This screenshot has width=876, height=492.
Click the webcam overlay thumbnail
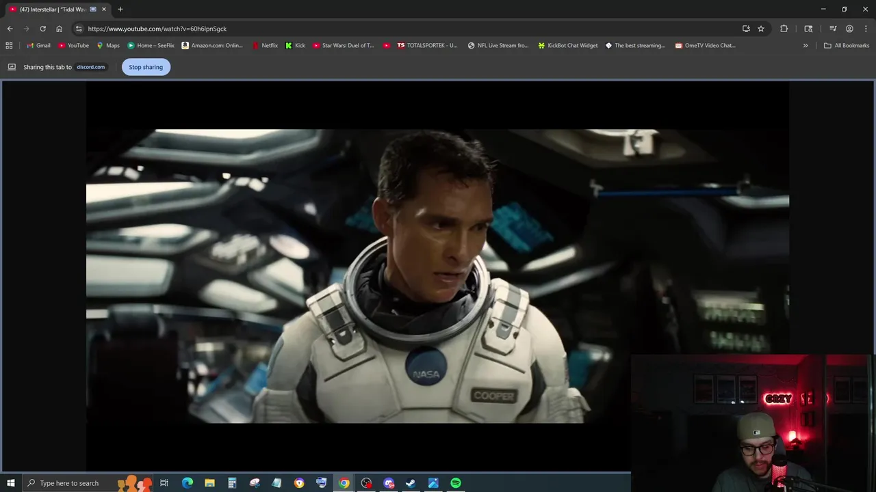(752, 423)
